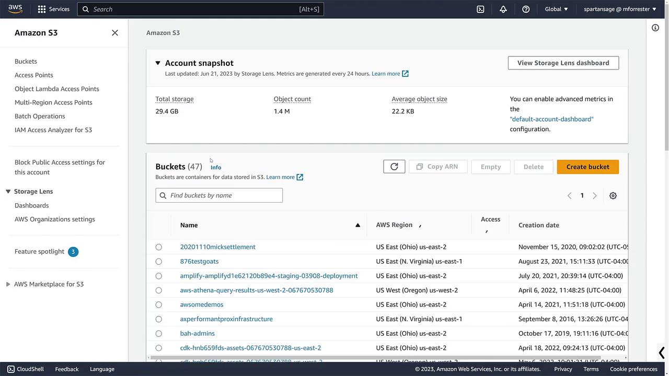Close the Amazon S3 sidebar panel
Image resolution: width=669 pixels, height=376 pixels.
115,33
